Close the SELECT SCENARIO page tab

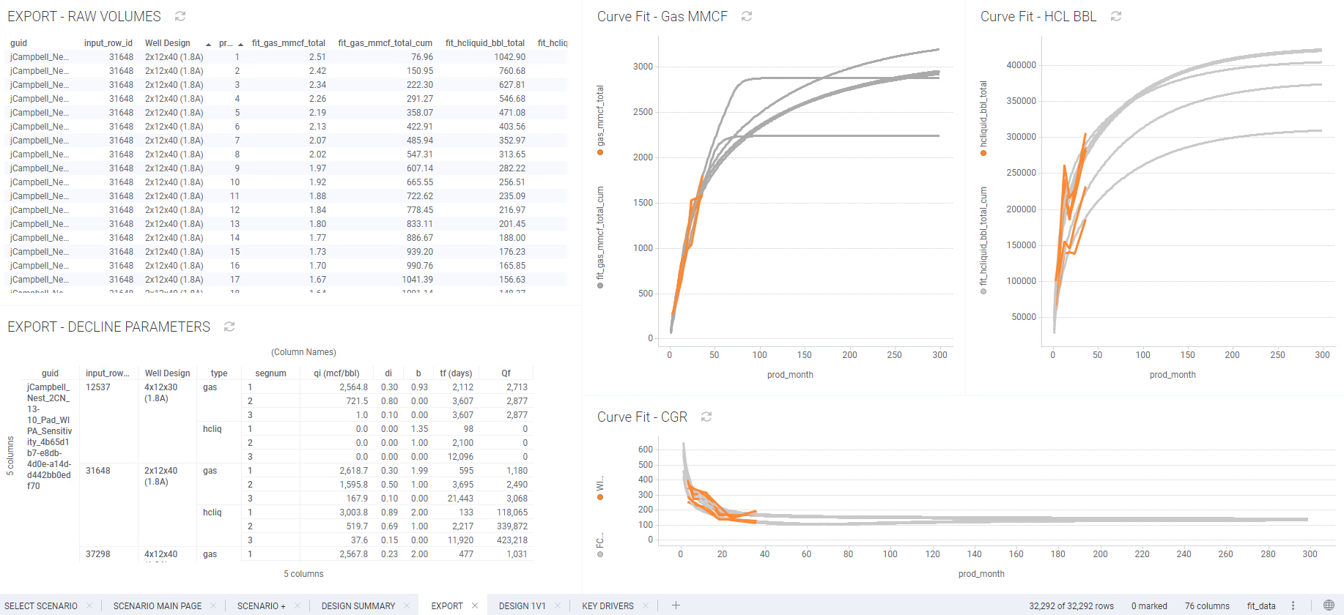[x=89, y=605]
